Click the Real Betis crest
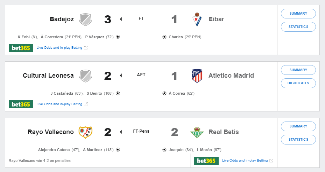The image size is (325, 172). coord(197,132)
